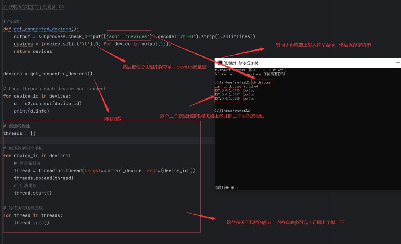Click the 'adb' string in code
Image resolution: width=401 pixels, height=244 pixels.
pos(113,36)
